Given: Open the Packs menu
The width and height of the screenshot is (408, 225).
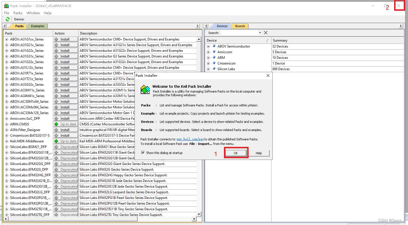Looking at the screenshot, I should click(x=18, y=13).
